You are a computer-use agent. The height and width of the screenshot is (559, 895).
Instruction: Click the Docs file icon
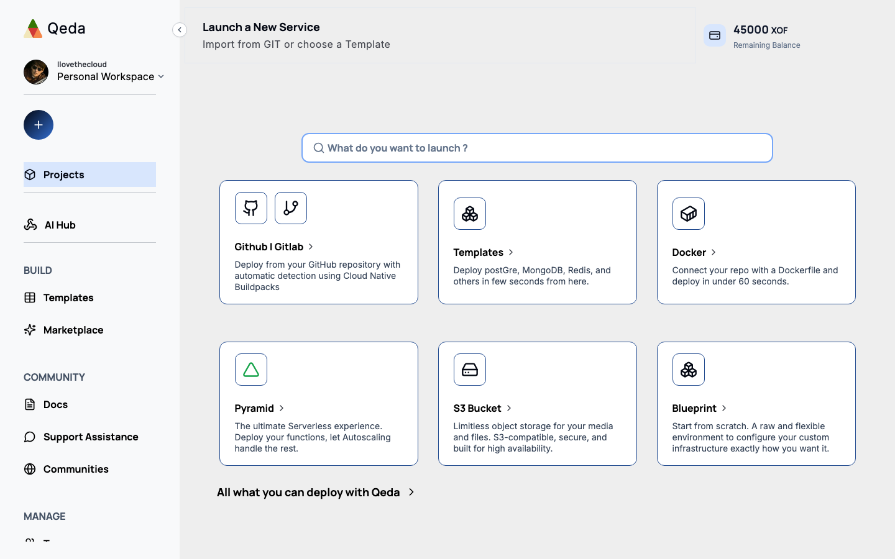click(30, 404)
